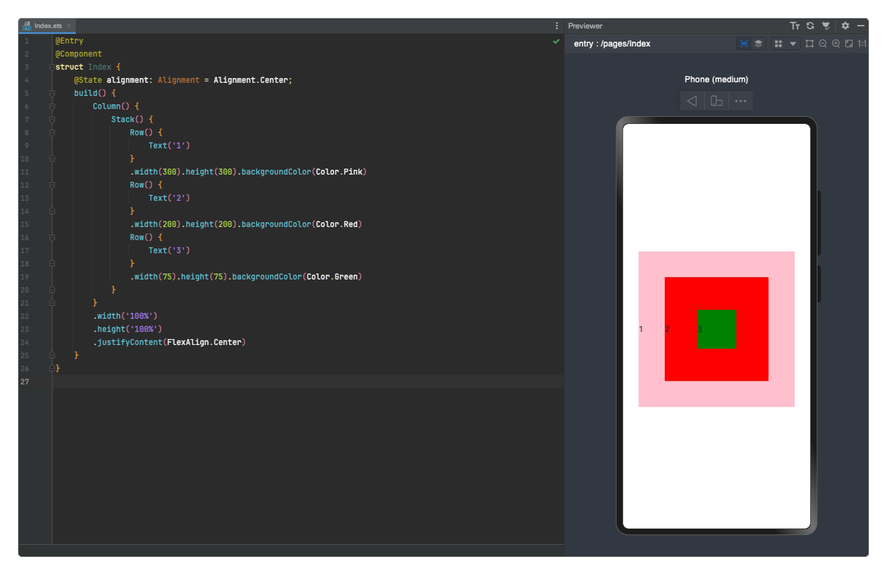Reload the previewer with the refresh icon
This screenshot has width=887, height=575.
tap(810, 26)
